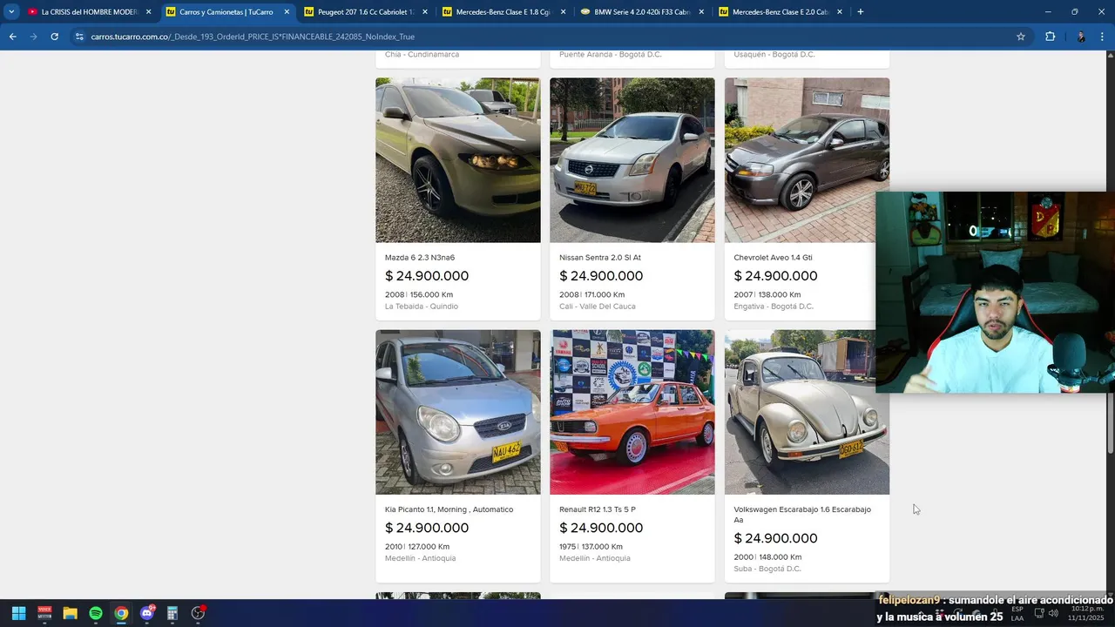Open a new browser tab
1115x627 pixels.
[861, 12]
